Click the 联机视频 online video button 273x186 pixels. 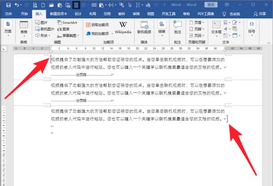coord(144,27)
